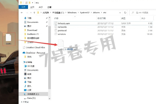Click the Forward navigation arrow

(x=27, y=12)
